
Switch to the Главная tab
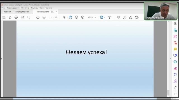[7, 12]
